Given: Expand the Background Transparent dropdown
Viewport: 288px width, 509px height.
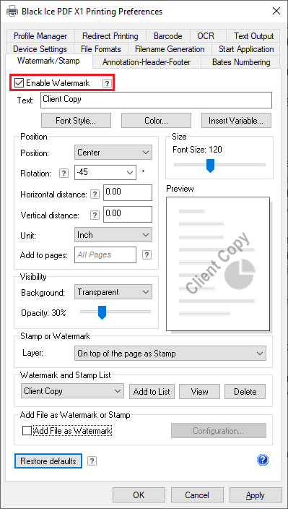Looking at the screenshot, I should point(113,292).
